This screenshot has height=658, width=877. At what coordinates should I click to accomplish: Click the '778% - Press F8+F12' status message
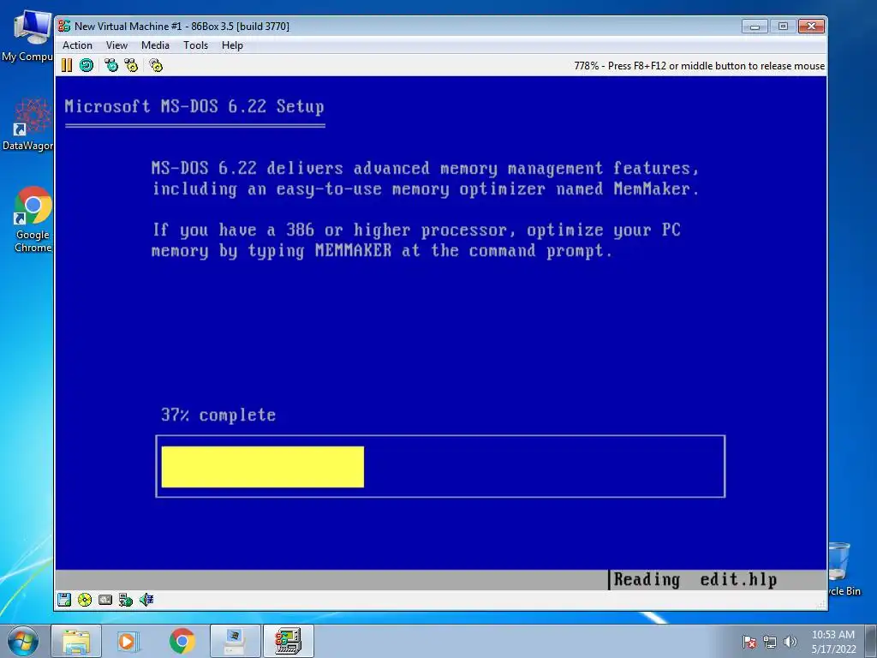[699, 65]
